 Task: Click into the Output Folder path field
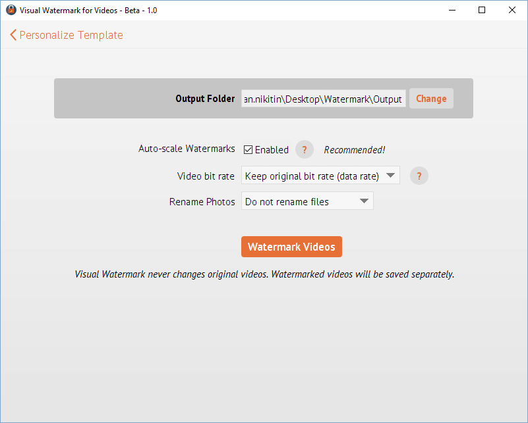323,99
